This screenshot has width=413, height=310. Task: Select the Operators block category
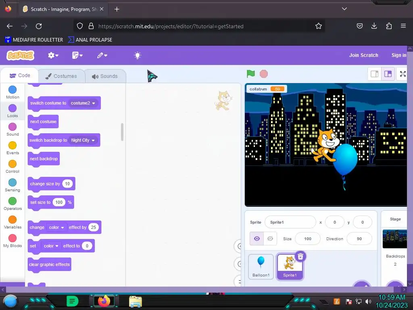pos(13,204)
